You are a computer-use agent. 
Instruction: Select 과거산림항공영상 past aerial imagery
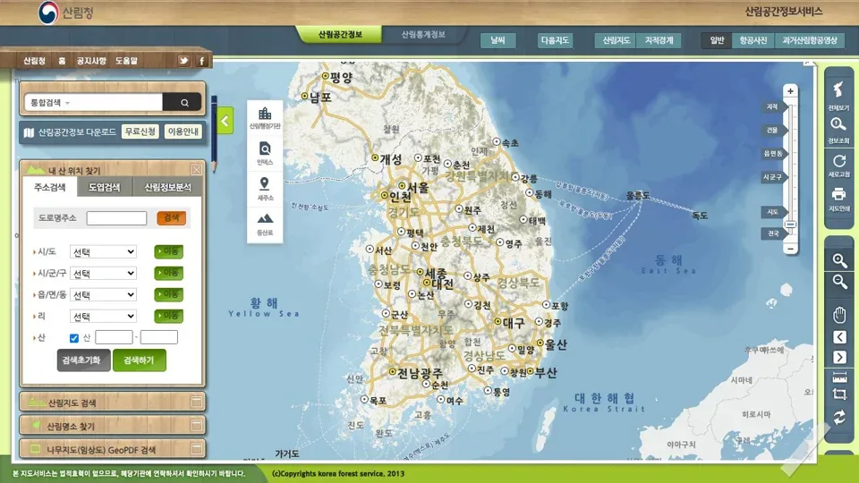[809, 40]
